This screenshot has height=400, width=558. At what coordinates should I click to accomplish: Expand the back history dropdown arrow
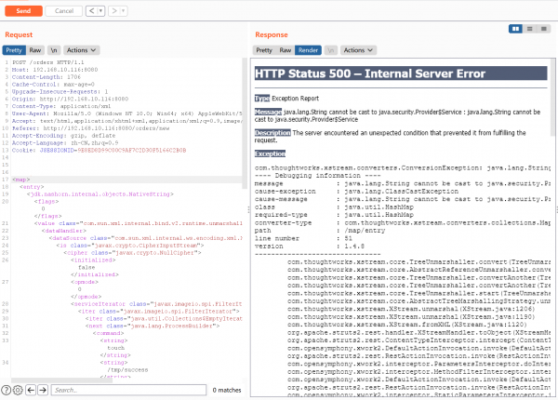[x=100, y=10]
